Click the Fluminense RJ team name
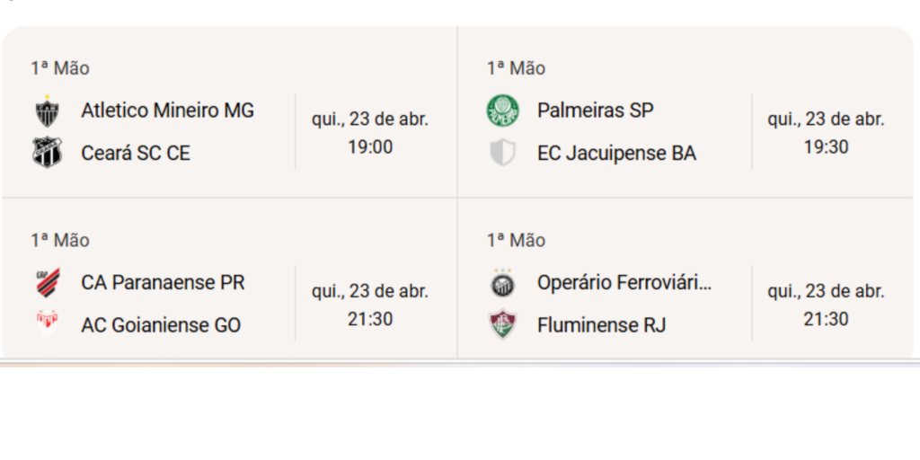920x460 pixels. coord(601,324)
